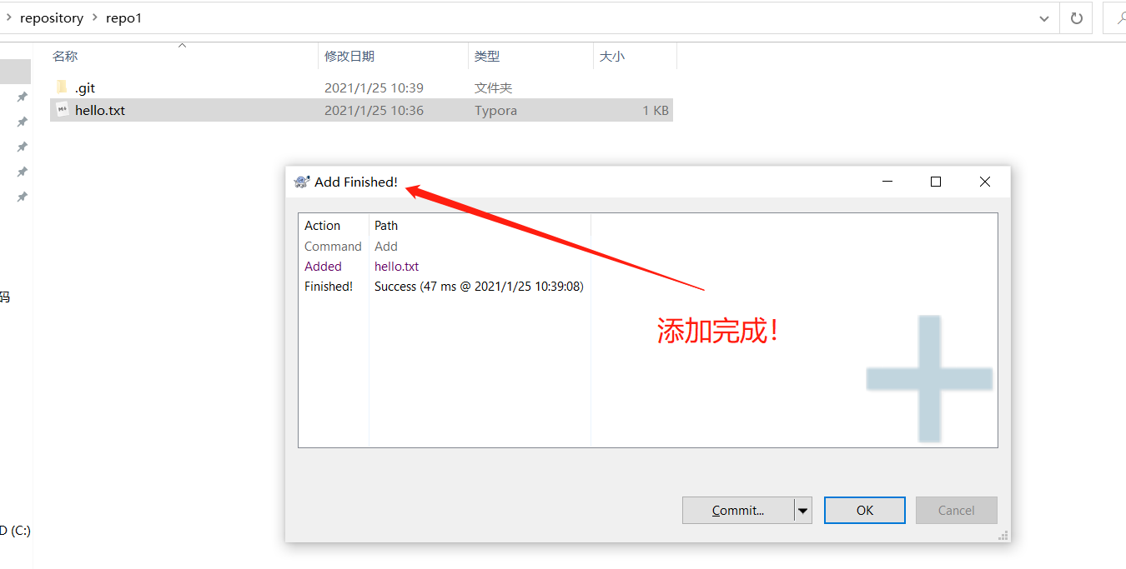Image resolution: width=1126 pixels, height=569 pixels.
Task: Minimize the Add Finished dialog
Action: (x=887, y=182)
